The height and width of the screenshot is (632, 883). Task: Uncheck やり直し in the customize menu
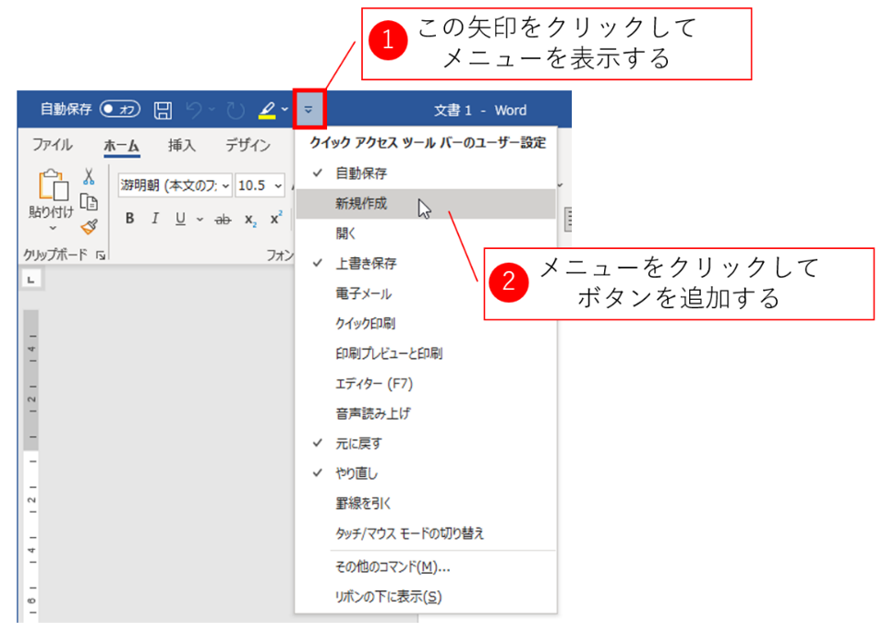(357, 473)
